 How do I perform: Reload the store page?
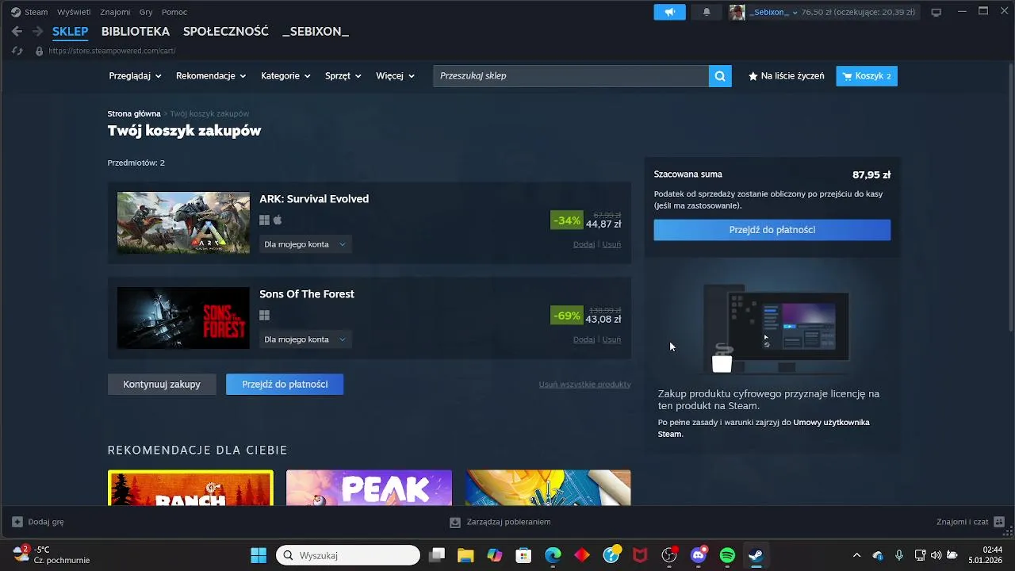pyautogui.click(x=17, y=51)
